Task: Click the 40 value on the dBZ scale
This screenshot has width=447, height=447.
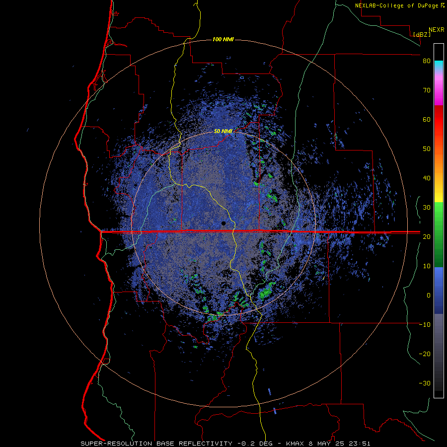Action: (x=427, y=178)
